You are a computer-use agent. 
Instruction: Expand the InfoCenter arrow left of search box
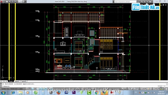click(x=113, y=2)
